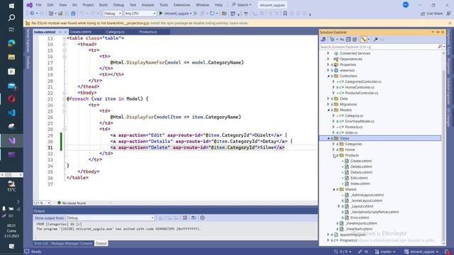Viewport: 454px width, 255px height.
Task: Click the Windows taskbar search icon
Action: [x=11, y=18]
